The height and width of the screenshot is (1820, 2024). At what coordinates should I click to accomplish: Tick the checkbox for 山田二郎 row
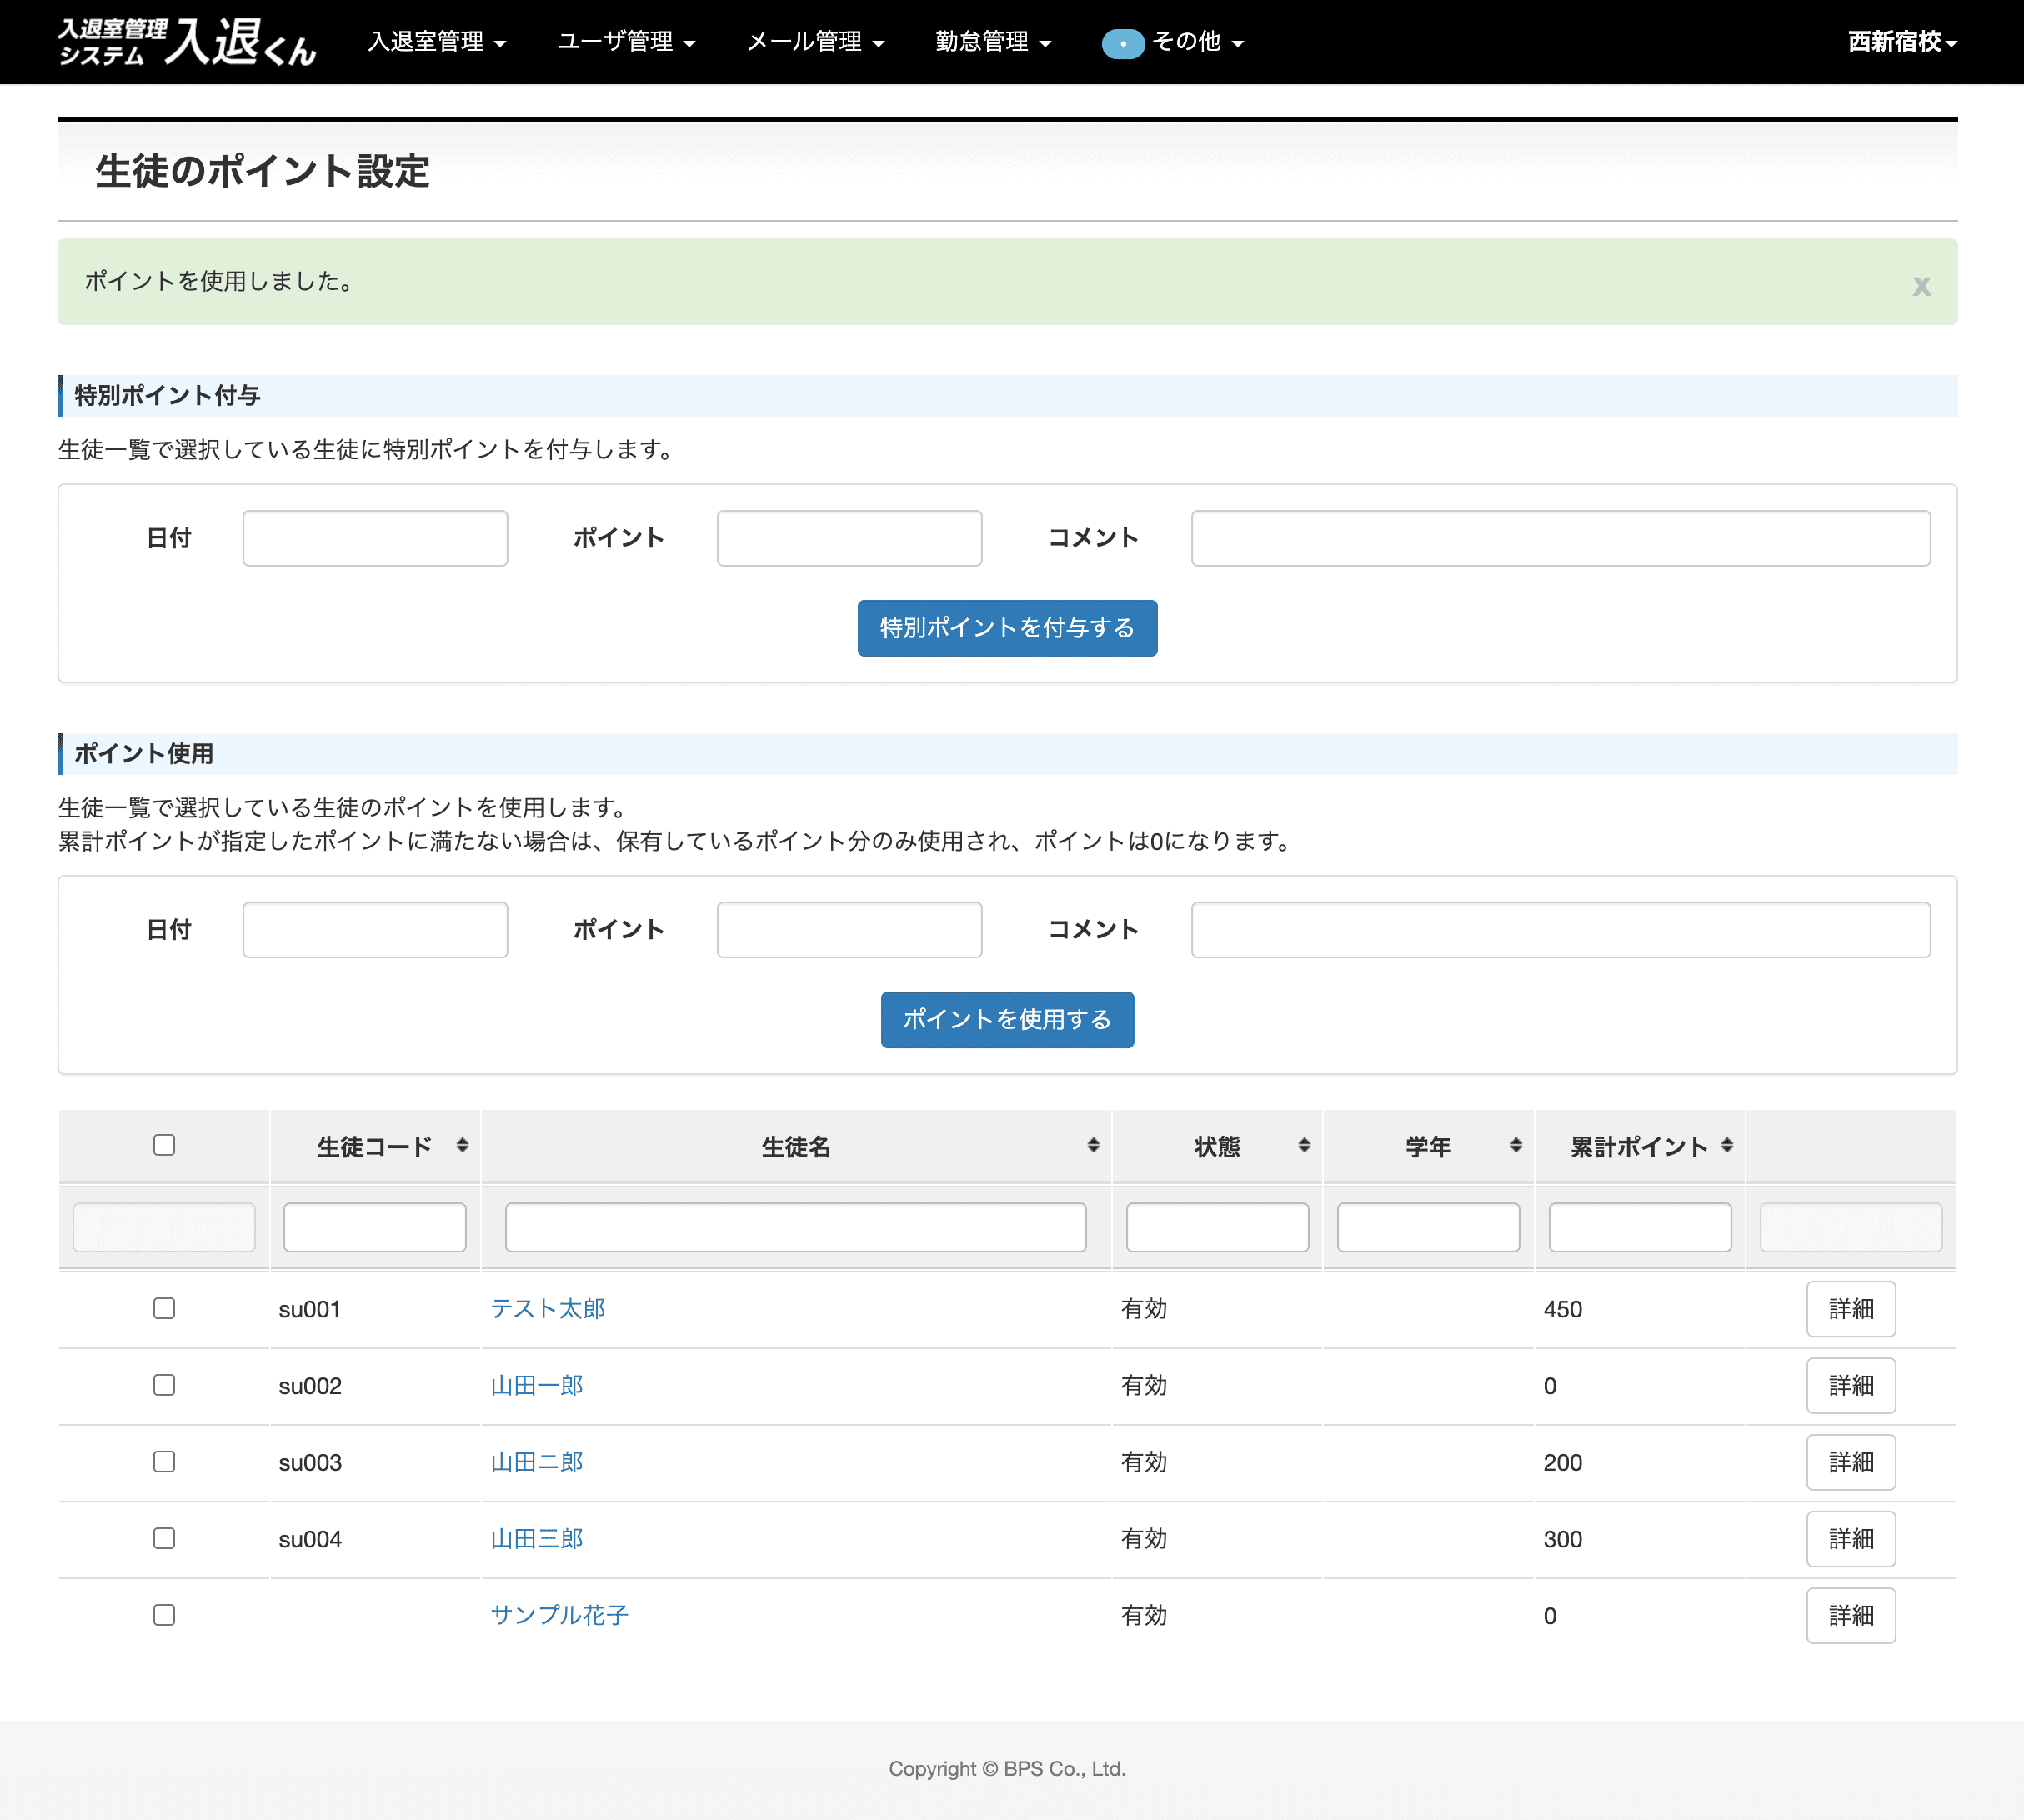(x=164, y=1462)
